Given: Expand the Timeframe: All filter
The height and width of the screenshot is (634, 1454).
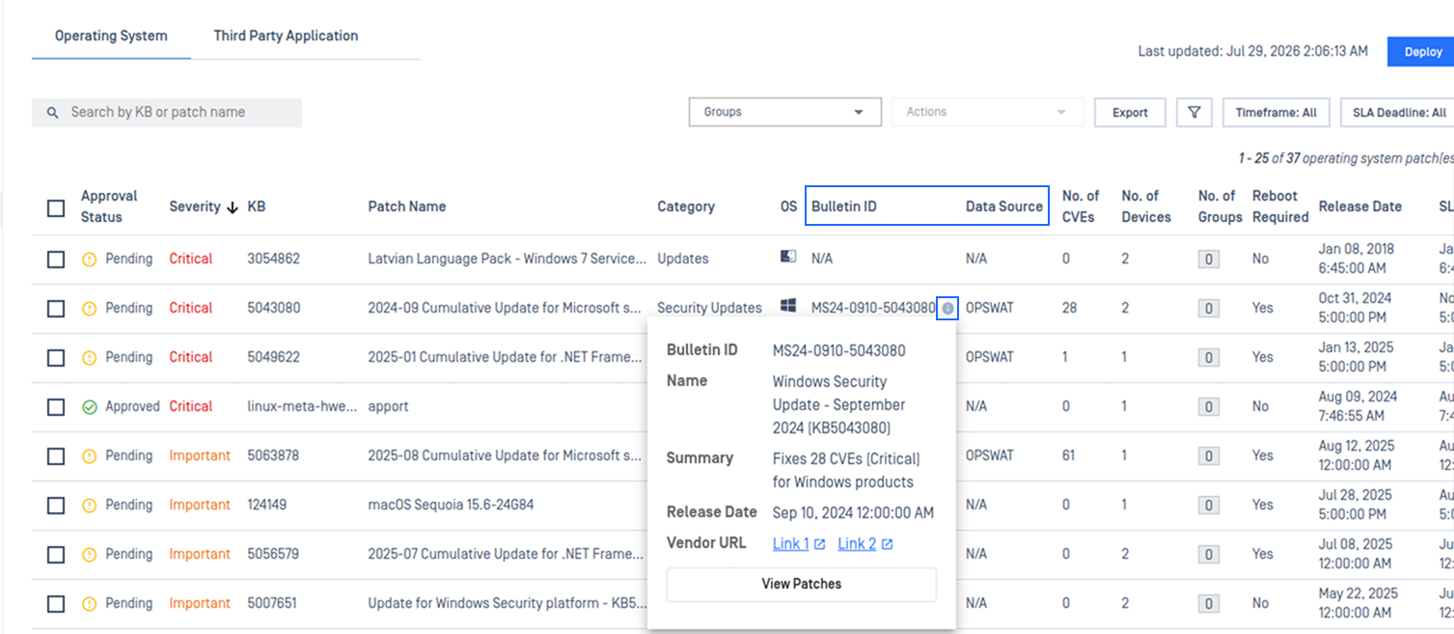Looking at the screenshot, I should 1276,113.
